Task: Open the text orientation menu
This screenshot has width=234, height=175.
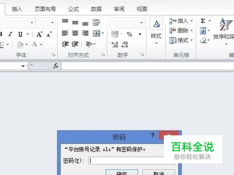Action: click(90, 44)
